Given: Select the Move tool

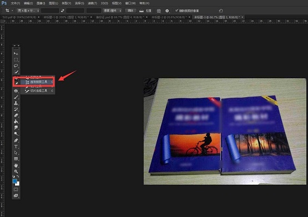Looking at the screenshot, I should 16,53.
